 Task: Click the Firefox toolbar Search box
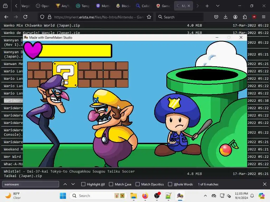[180, 17]
